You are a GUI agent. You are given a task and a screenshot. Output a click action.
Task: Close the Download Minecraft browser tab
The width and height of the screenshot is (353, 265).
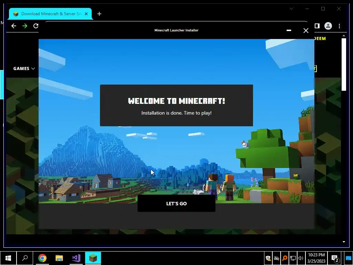(86, 14)
